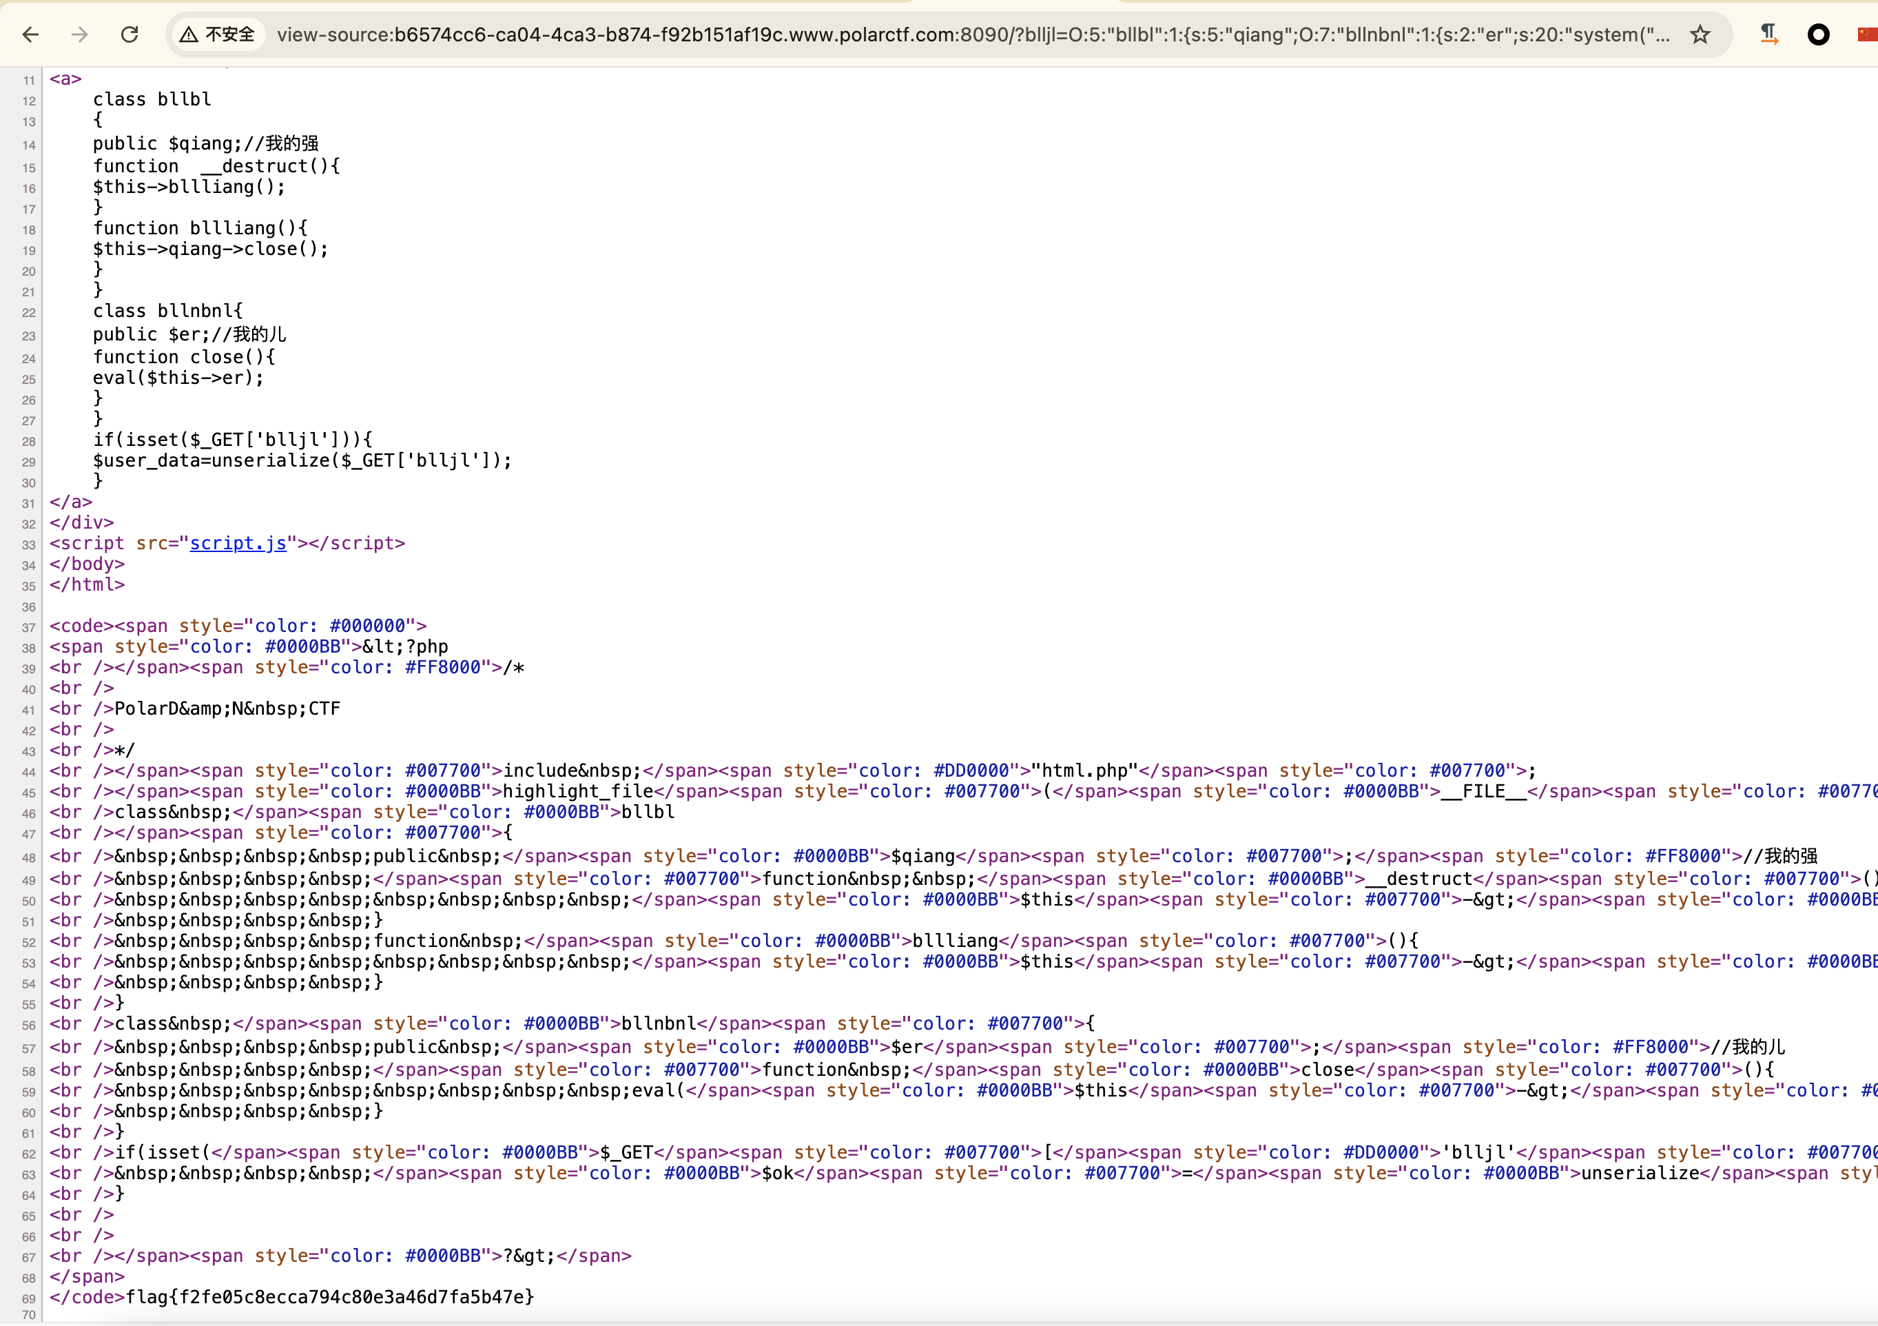
Task: Click the closing </html> tag line
Action: [87, 585]
